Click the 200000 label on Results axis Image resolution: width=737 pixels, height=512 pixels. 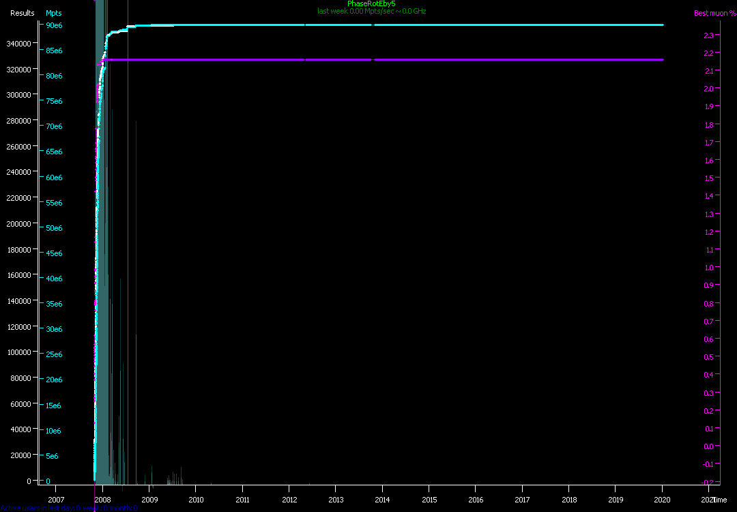point(19,223)
